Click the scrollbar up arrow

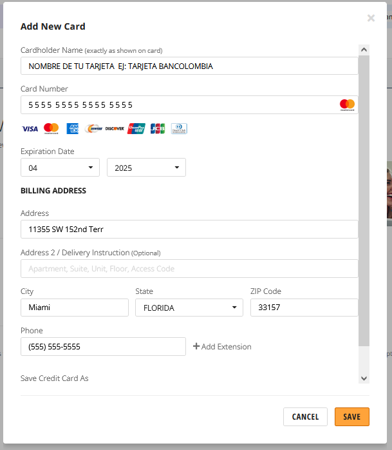[x=364, y=50]
